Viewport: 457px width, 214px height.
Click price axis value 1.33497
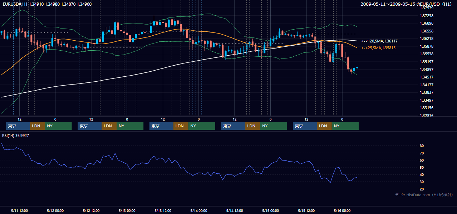point(426,100)
